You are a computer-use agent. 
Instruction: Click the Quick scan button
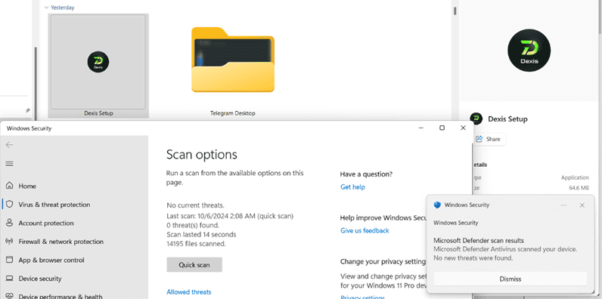(x=194, y=265)
